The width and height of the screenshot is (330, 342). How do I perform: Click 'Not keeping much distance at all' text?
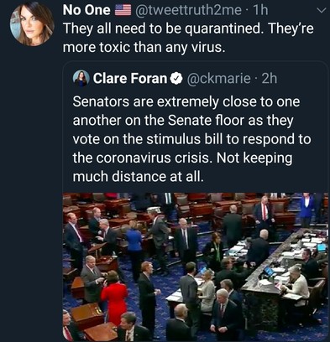pyautogui.click(x=182, y=167)
